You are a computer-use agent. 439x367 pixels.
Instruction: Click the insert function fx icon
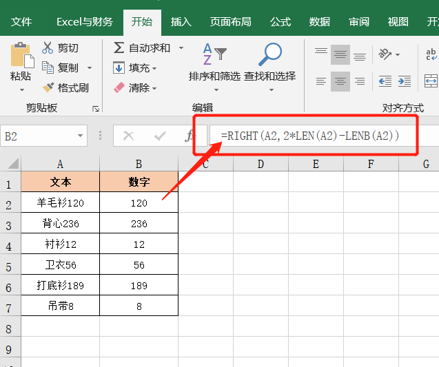[x=190, y=135]
